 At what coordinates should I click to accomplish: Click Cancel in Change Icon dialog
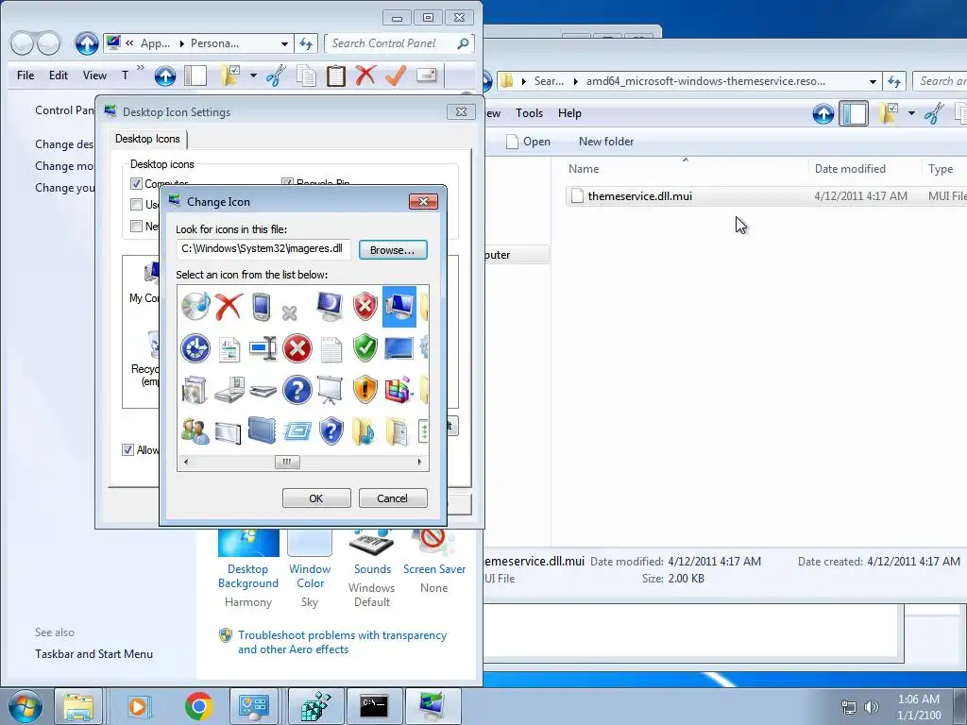pyautogui.click(x=393, y=498)
